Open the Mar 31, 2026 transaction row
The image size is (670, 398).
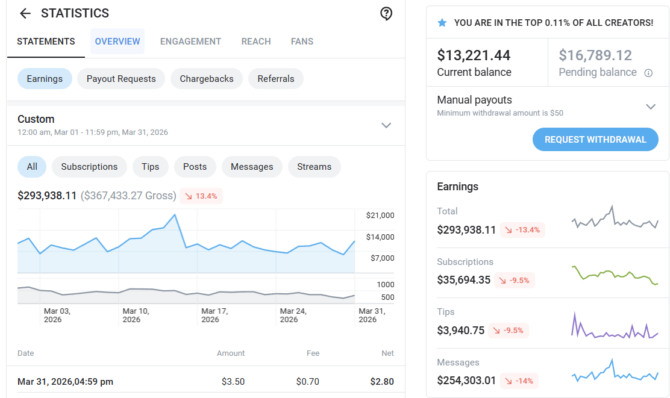click(205, 381)
